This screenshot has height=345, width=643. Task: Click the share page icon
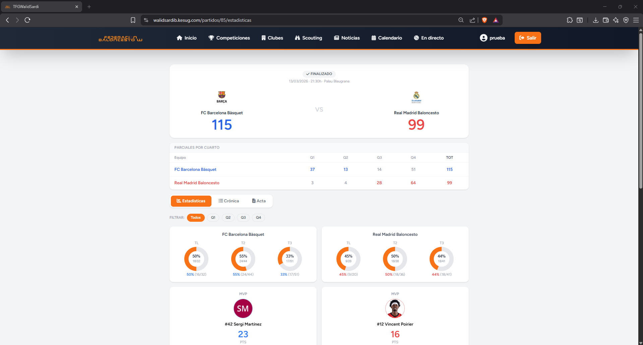pyautogui.click(x=472, y=20)
